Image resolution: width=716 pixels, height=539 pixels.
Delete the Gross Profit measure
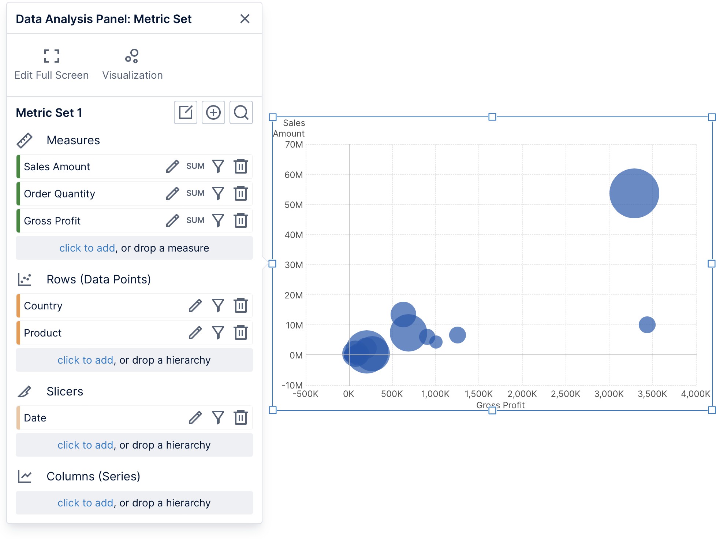pyautogui.click(x=240, y=220)
